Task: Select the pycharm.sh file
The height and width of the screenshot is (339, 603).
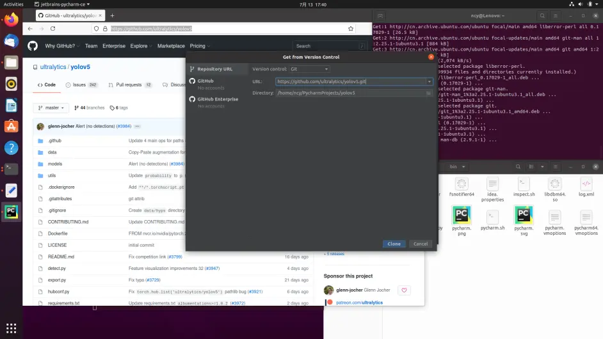Action: (x=493, y=220)
